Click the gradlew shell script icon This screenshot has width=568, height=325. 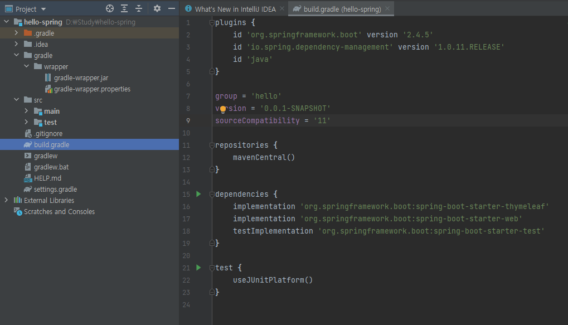(27, 156)
